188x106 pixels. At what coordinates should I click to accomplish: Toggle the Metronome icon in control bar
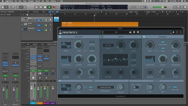point(145,7)
